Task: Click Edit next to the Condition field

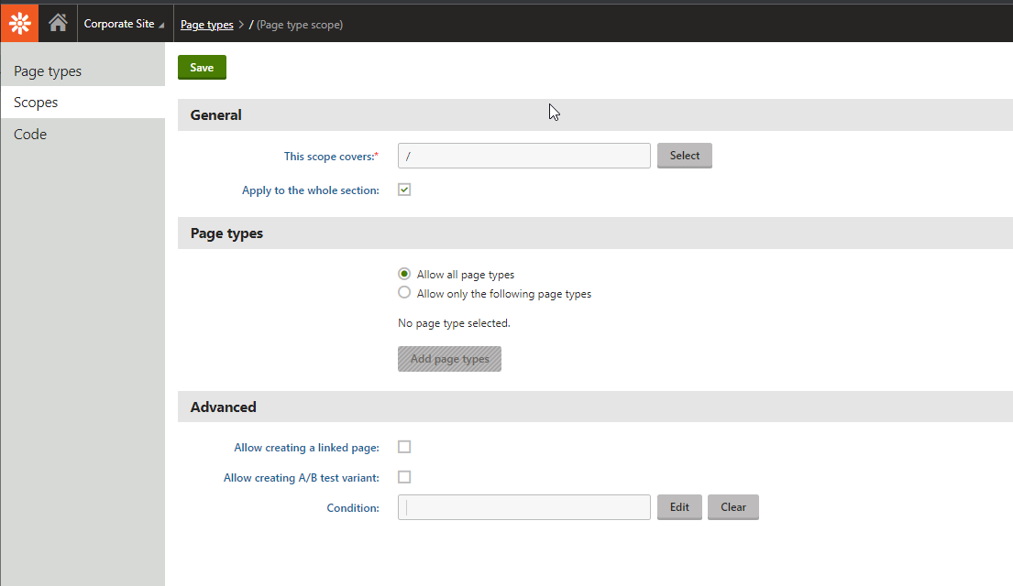Action: point(679,507)
